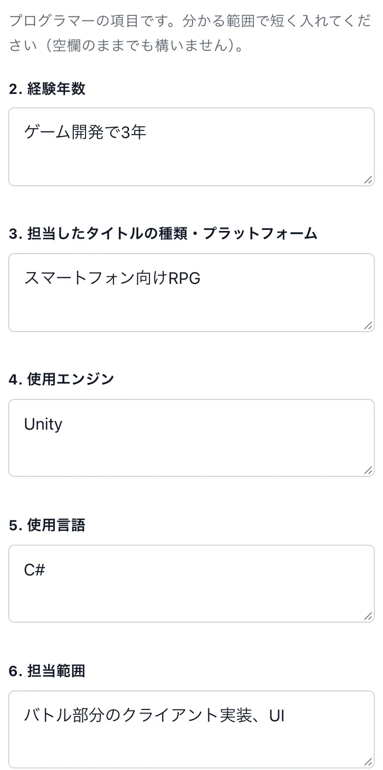The height and width of the screenshot is (770, 383).
Task: Grab the resize handle of the 経験年数 box
Action: [x=368, y=180]
